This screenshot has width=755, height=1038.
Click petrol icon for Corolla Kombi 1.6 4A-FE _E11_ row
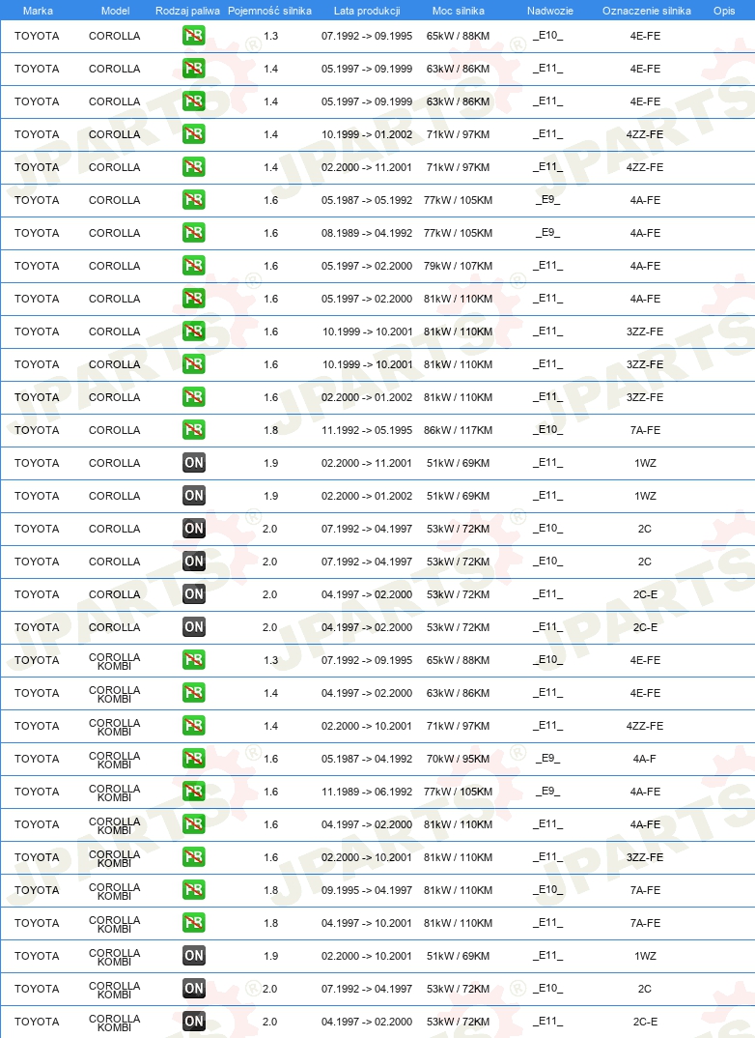pos(194,824)
